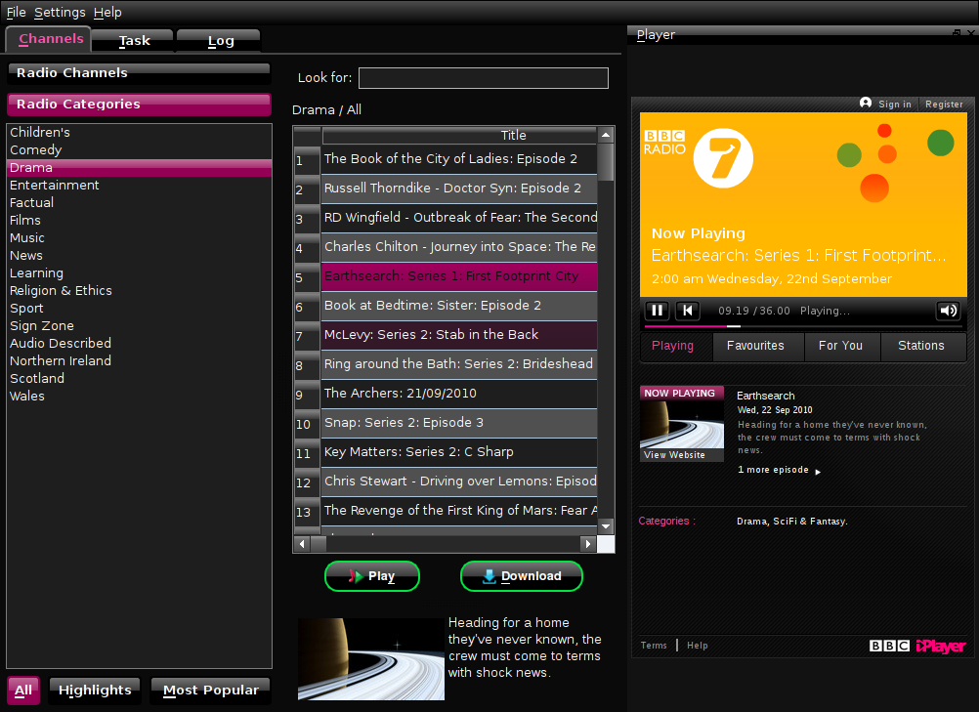This screenshot has height=712, width=979.
Task: Open the File menu
Action: click(x=17, y=12)
